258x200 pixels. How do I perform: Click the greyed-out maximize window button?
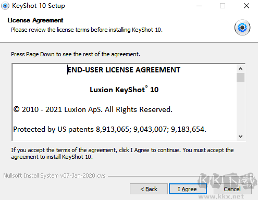(x=223, y=6)
